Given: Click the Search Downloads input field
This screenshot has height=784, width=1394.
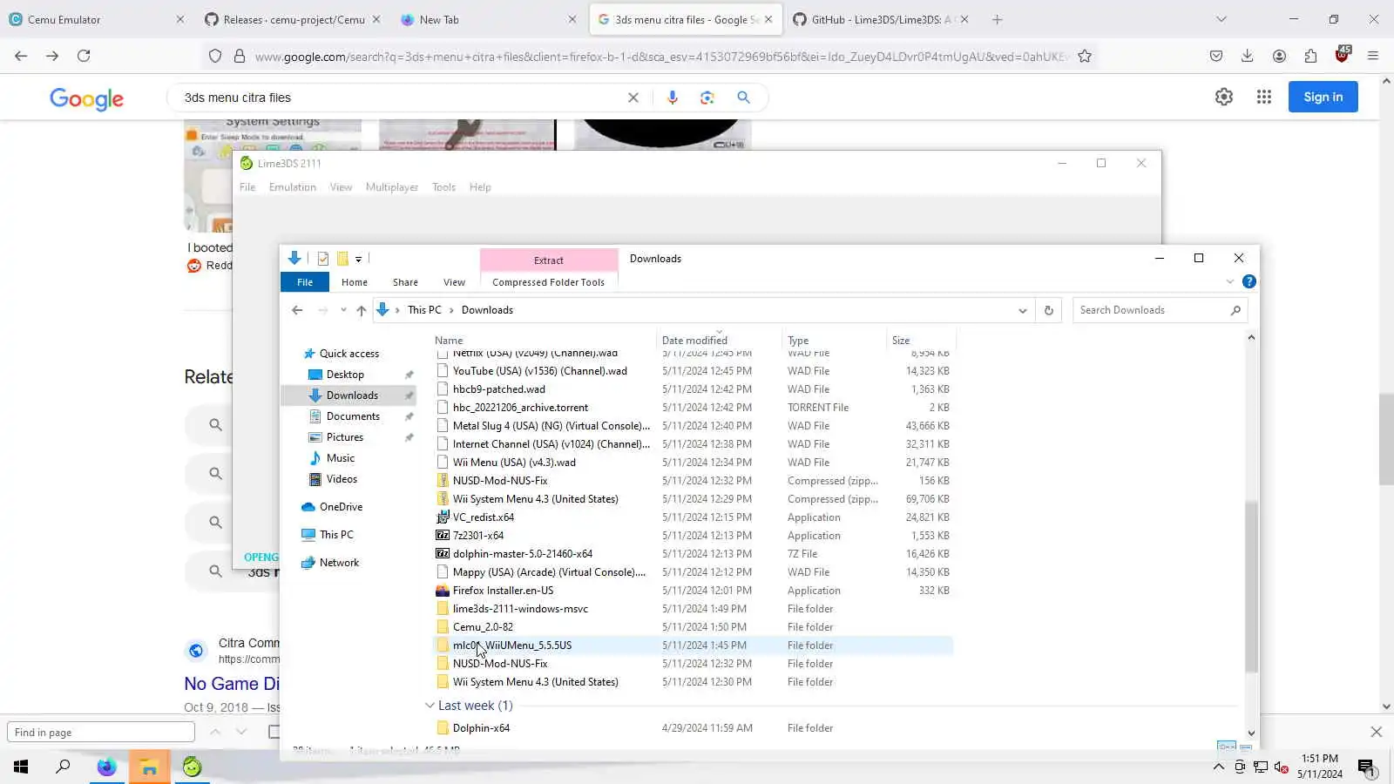Looking at the screenshot, I should pyautogui.click(x=1150, y=310).
